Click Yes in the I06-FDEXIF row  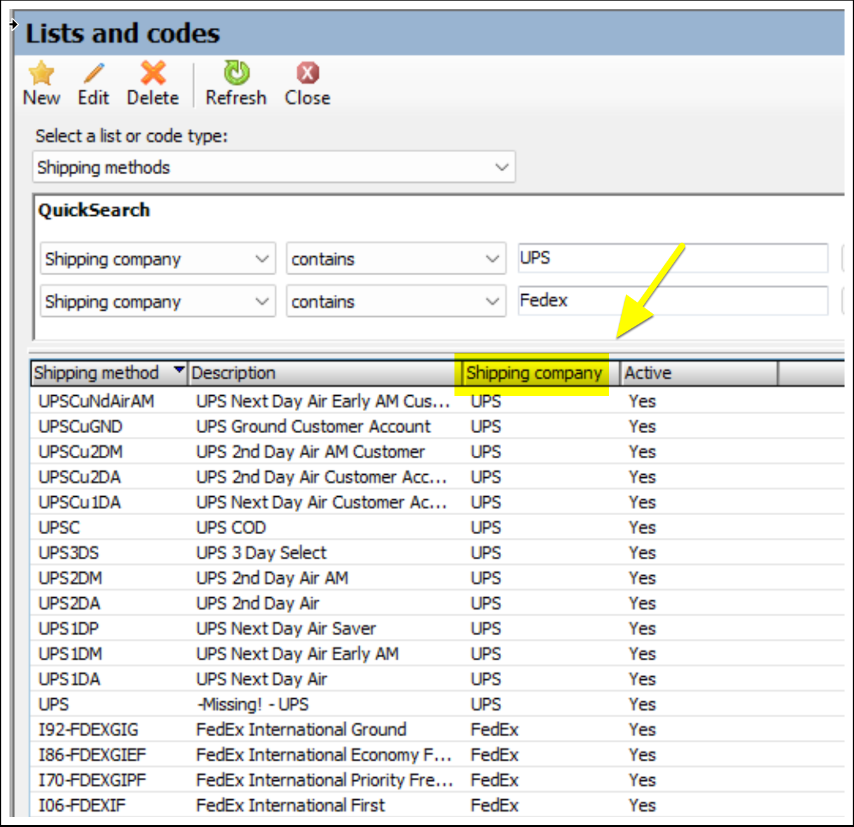(643, 806)
